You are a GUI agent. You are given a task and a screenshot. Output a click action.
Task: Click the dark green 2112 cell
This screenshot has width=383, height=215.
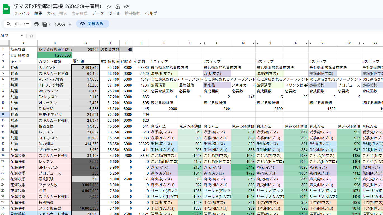click(x=243, y=167)
